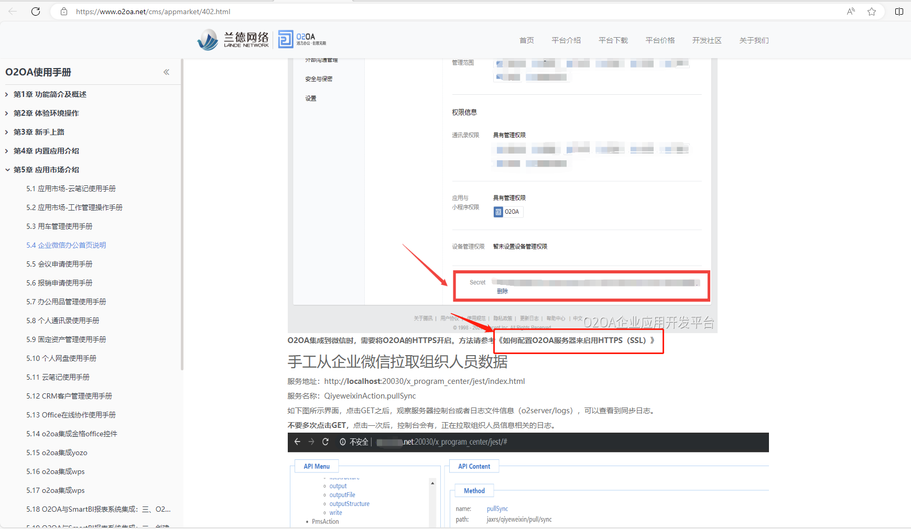
Task: Open 5.18 O2OA与SmartBI报表系统集成
Action: tap(99, 509)
